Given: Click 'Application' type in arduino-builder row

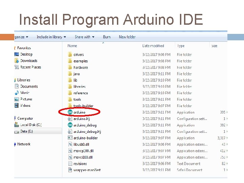Looking at the screenshot, I should pos(186,138).
